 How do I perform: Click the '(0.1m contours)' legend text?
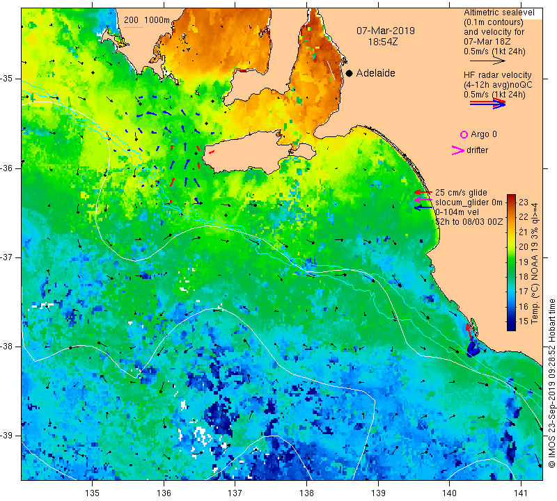pos(493,22)
